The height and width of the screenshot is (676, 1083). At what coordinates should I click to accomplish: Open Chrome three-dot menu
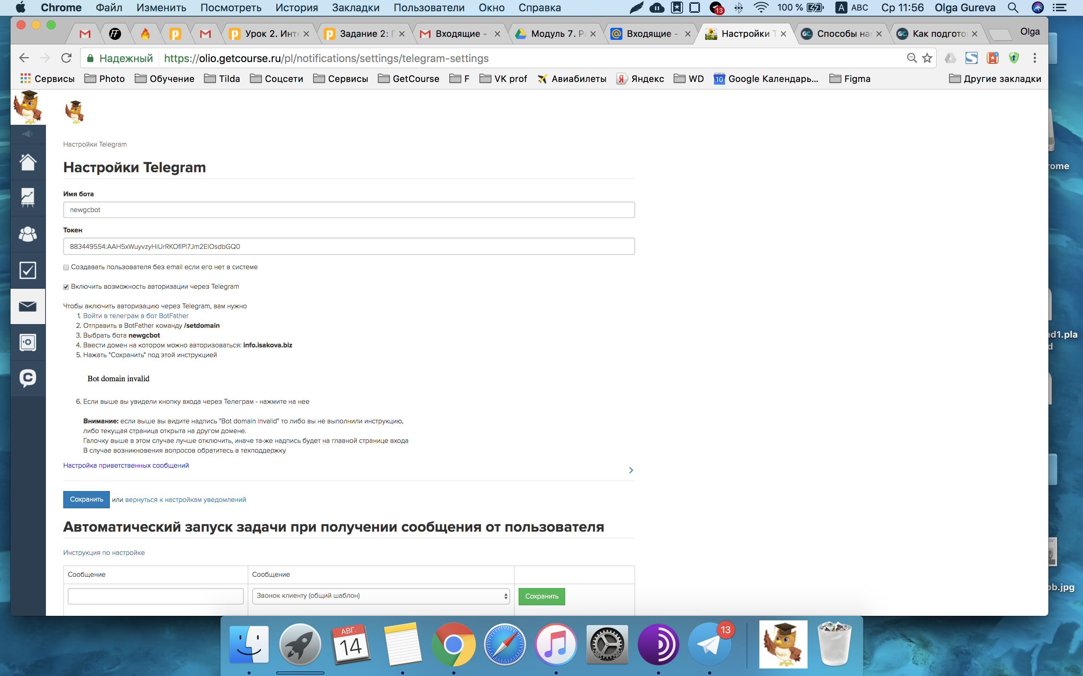(x=1034, y=58)
